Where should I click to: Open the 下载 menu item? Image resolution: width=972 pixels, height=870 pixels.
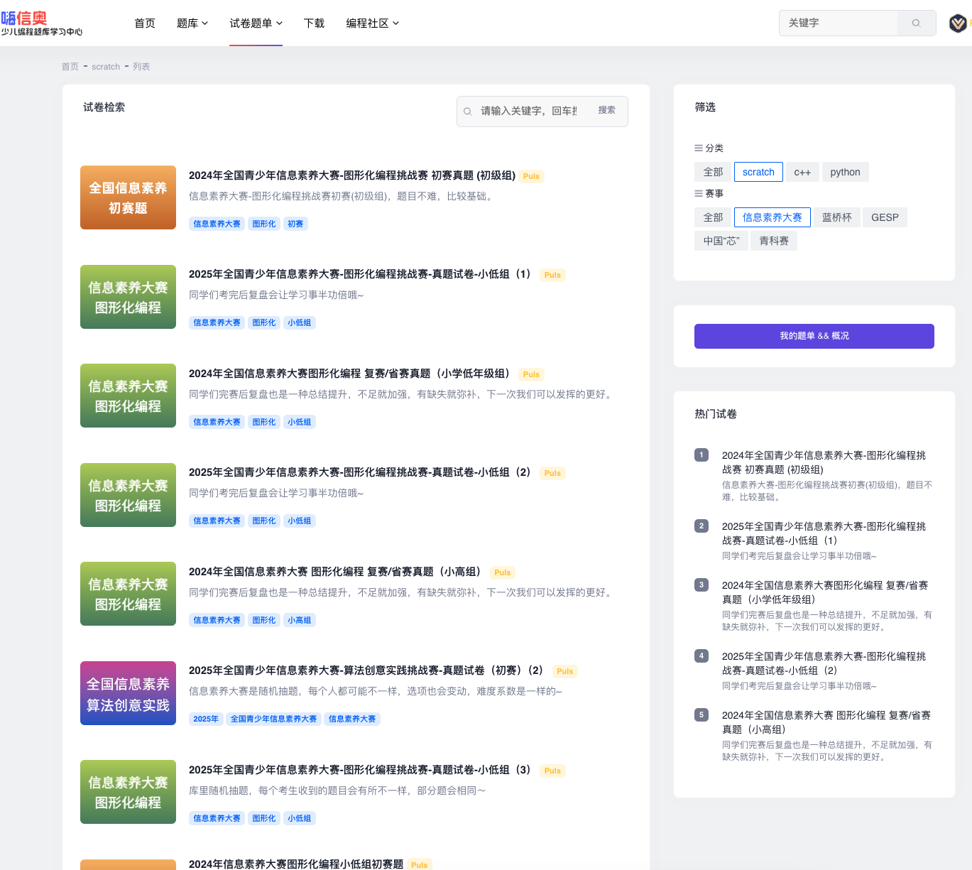[314, 23]
